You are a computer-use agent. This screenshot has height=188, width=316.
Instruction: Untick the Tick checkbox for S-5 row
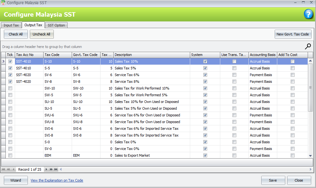click(x=10, y=68)
